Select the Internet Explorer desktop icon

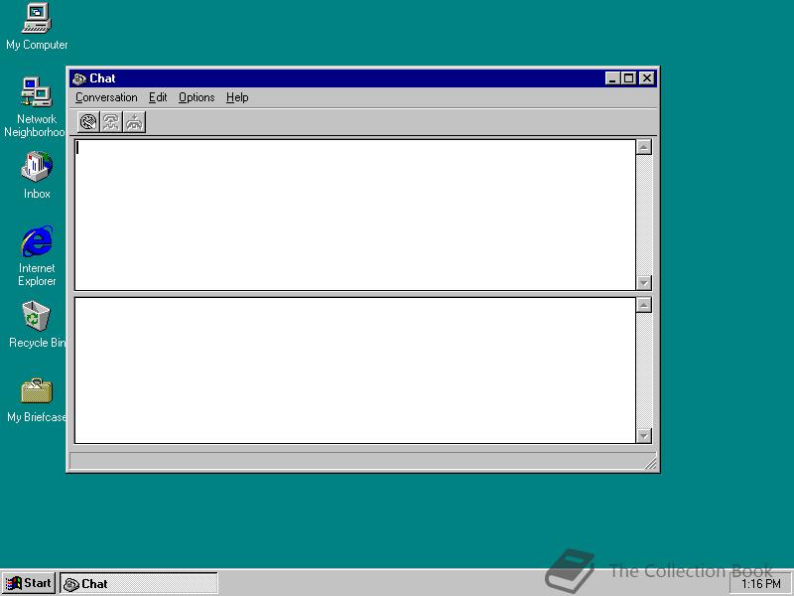[37, 256]
